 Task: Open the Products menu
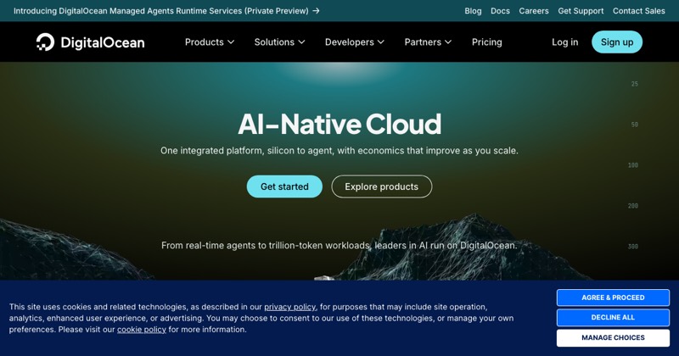pos(210,42)
